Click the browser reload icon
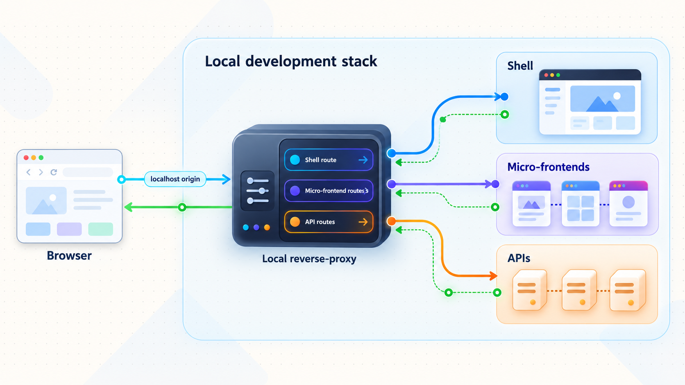This screenshot has height=385, width=685. point(54,172)
